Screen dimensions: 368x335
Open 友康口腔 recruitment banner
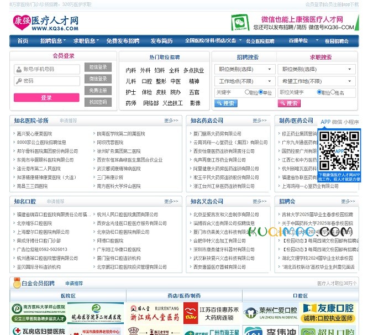click(328, 313)
